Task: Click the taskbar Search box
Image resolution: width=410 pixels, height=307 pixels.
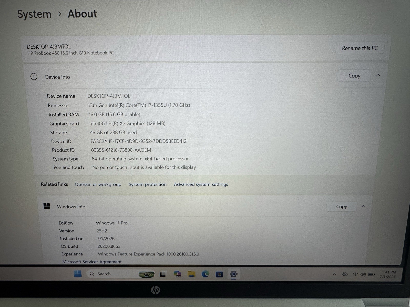Action: click(x=120, y=274)
